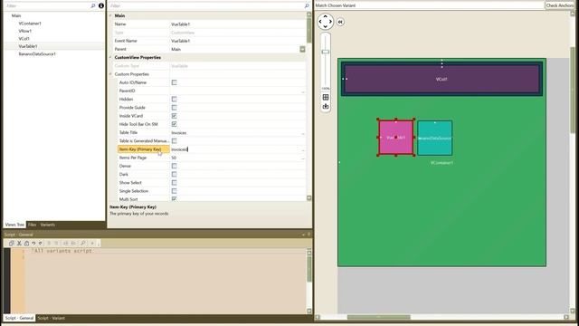The height and width of the screenshot is (326, 579).
Task: Click the Undo arrow in script toolbar
Action: [33, 244]
